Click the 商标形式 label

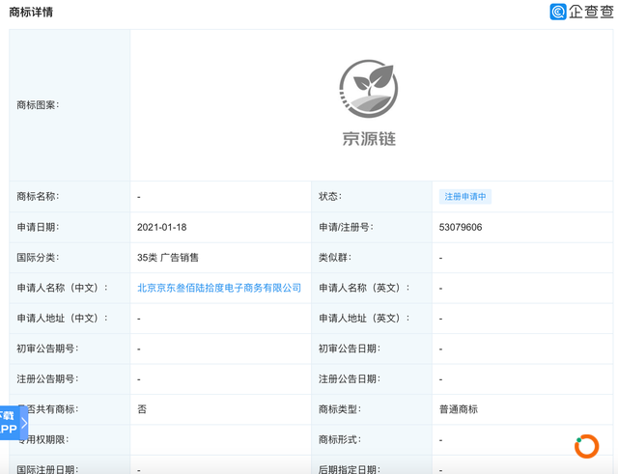[x=339, y=439]
